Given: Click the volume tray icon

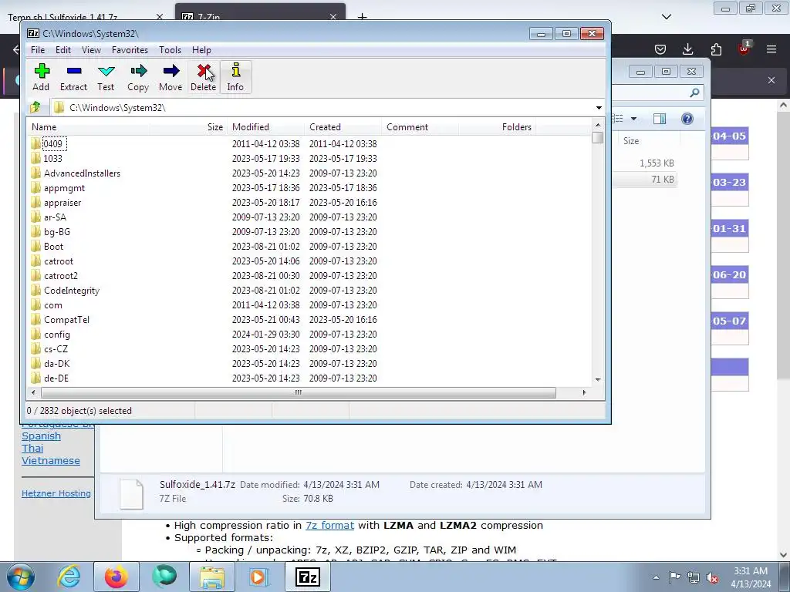Looking at the screenshot, I should [x=712, y=577].
